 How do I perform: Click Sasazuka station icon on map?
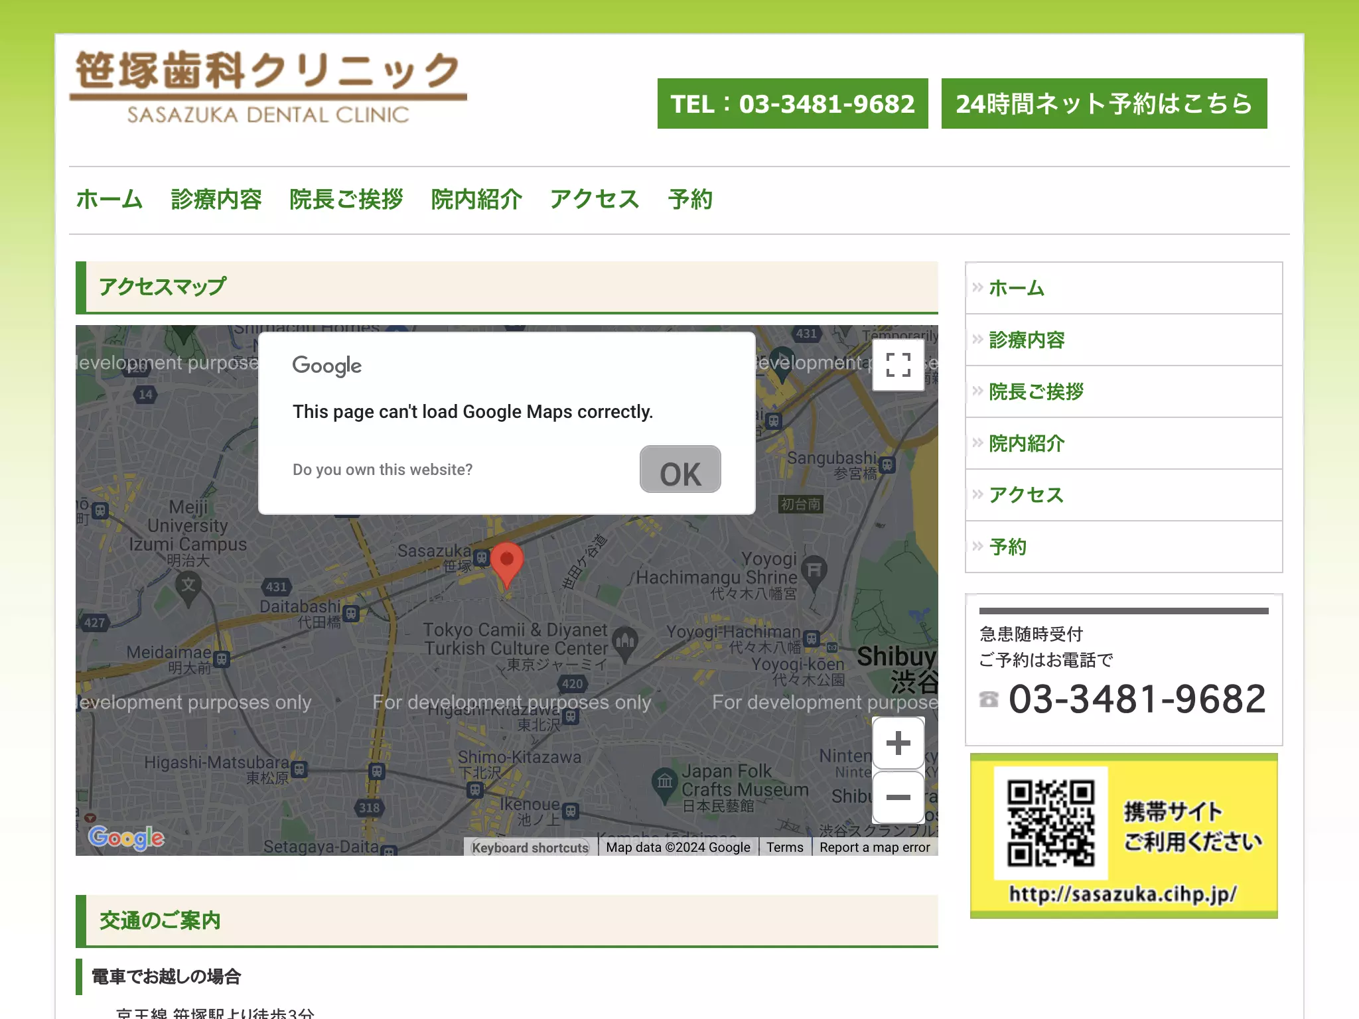click(x=482, y=557)
